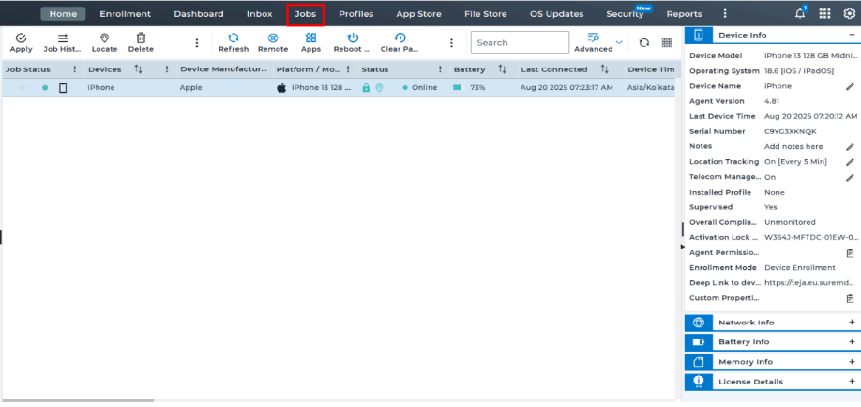Viewport: 861px width, 407px height.
Task: Open the Apps toolbar icon
Action: coord(310,41)
